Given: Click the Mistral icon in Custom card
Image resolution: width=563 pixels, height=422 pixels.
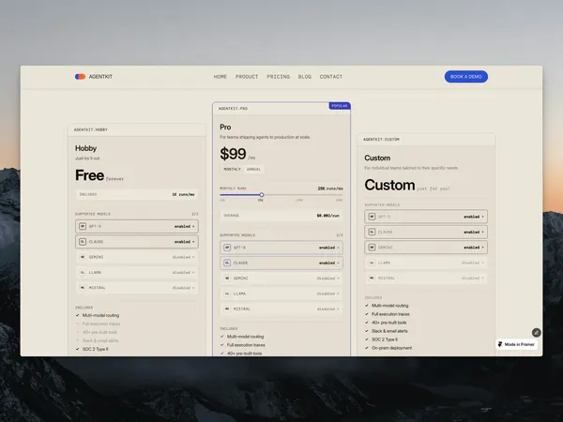Looking at the screenshot, I should [372, 279].
